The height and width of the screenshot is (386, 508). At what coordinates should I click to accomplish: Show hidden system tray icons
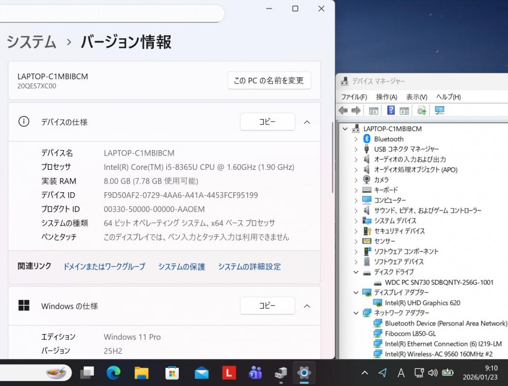365,373
